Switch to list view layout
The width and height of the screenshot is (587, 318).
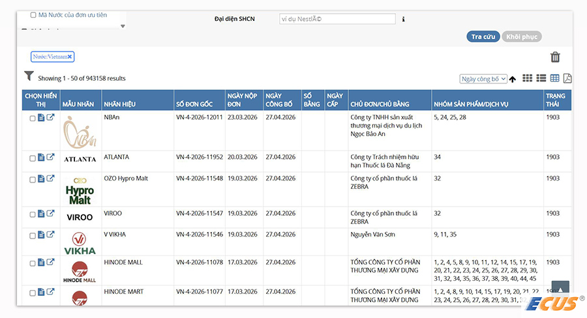click(541, 78)
